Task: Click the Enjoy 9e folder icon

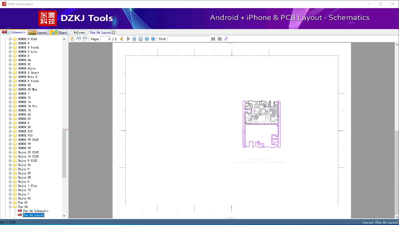Action: (x=15, y=165)
